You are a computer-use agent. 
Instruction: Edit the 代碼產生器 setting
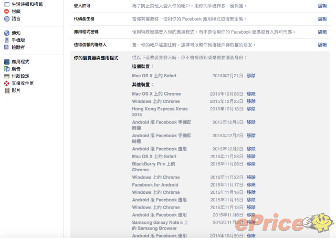(x=322, y=19)
